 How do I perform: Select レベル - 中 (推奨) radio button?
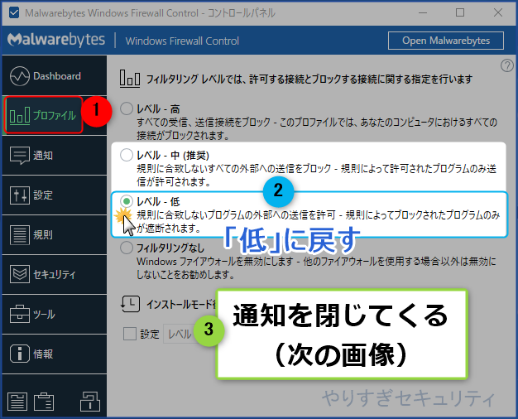click(x=127, y=155)
